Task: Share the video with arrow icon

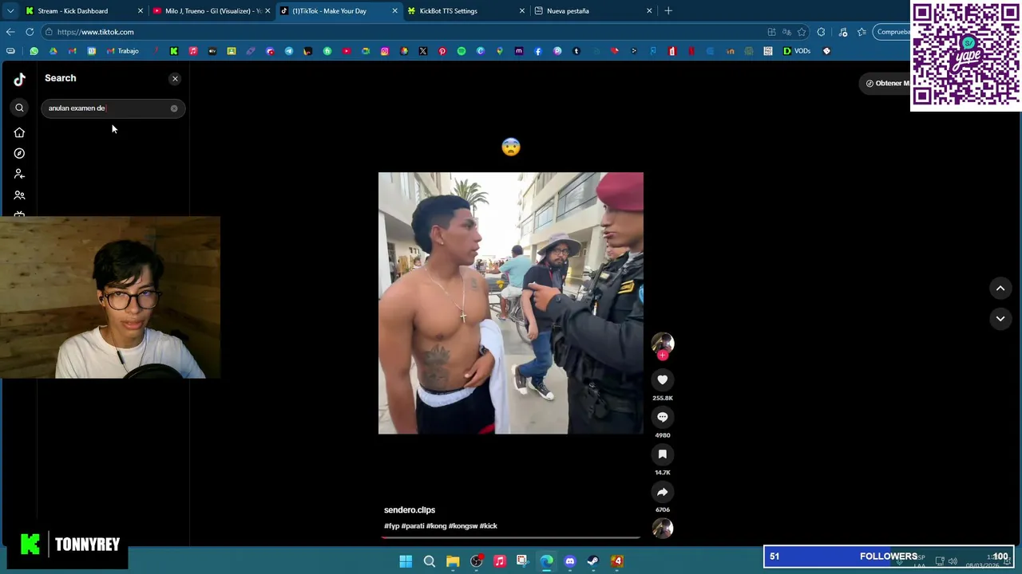Action: point(662,492)
